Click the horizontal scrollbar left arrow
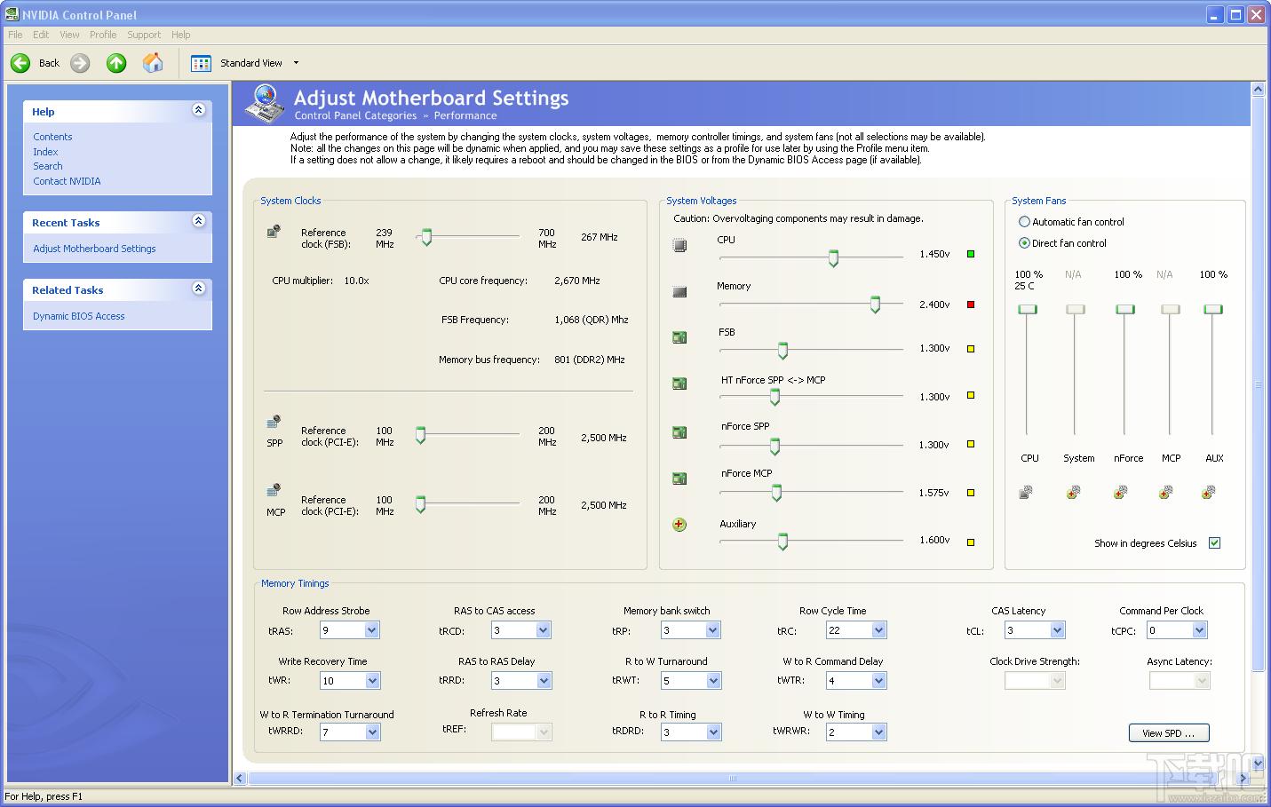The image size is (1271, 807). 240,779
